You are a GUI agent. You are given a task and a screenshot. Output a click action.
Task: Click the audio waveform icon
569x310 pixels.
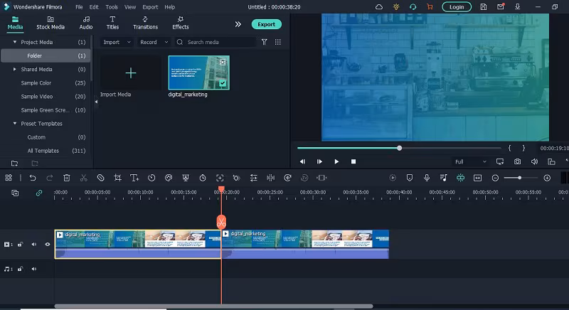pos(271,178)
